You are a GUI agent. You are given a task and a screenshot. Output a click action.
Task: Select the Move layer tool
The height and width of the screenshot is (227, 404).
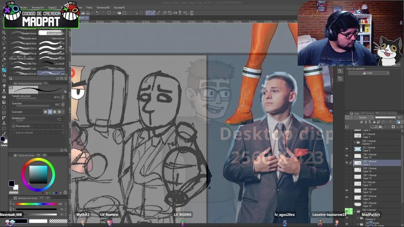[4, 38]
